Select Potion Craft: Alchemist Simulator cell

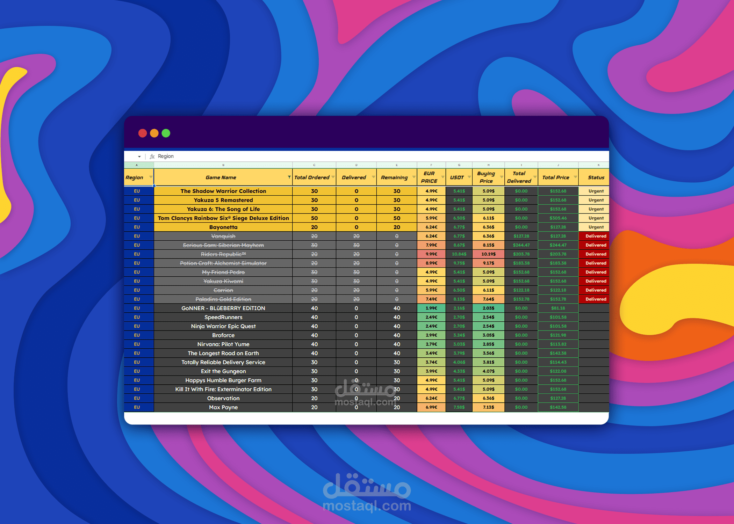coord(223,263)
